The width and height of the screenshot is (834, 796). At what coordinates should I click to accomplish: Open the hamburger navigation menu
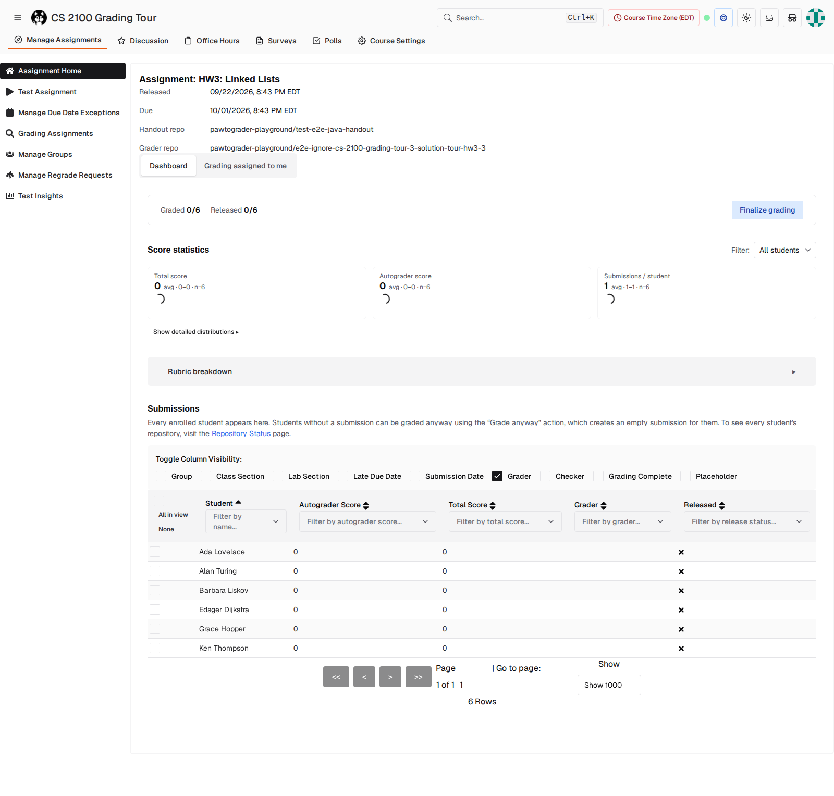(18, 18)
